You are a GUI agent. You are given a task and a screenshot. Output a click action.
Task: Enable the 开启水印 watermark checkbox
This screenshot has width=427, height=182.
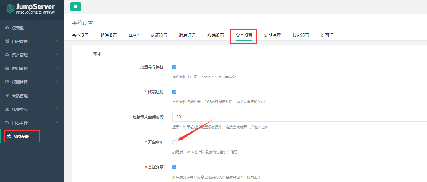pyautogui.click(x=174, y=142)
